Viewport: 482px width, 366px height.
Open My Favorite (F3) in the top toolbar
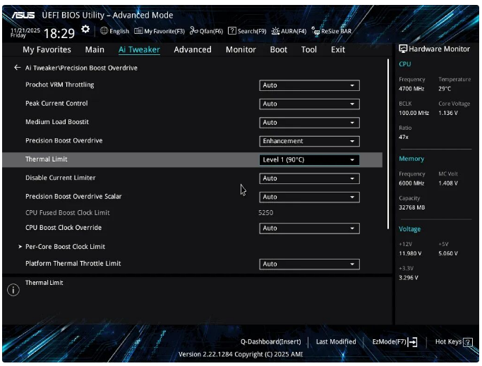tap(159, 31)
